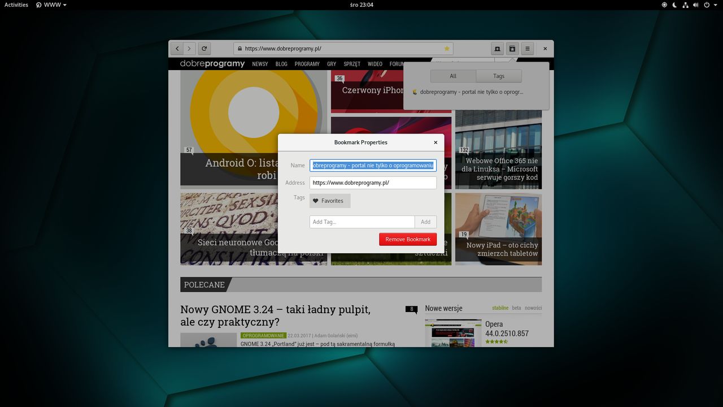This screenshot has width=723, height=407.
Task: Close the browser window with X button
Action: coord(545,49)
